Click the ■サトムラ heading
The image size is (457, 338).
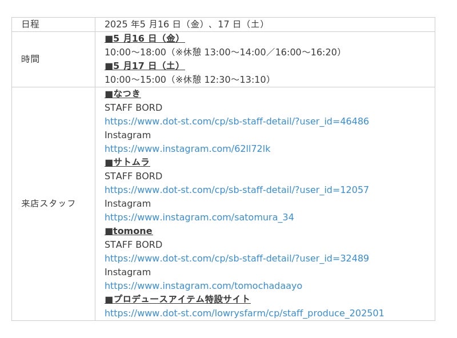tap(127, 162)
